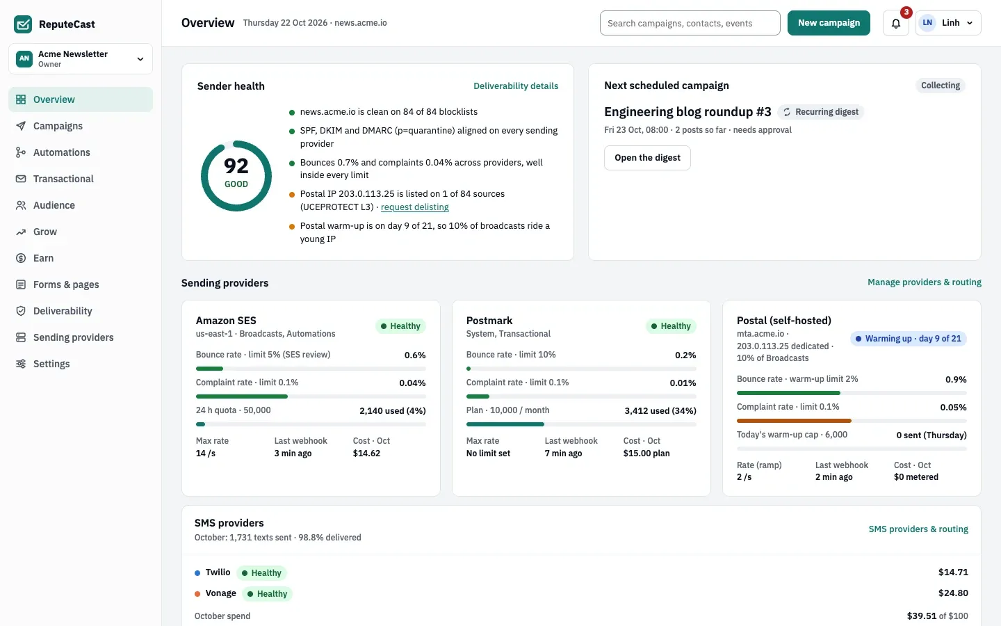Click the Amazon SES bounce rate bar

(x=311, y=369)
